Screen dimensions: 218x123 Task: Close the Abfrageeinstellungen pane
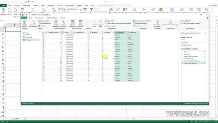tap(206, 33)
